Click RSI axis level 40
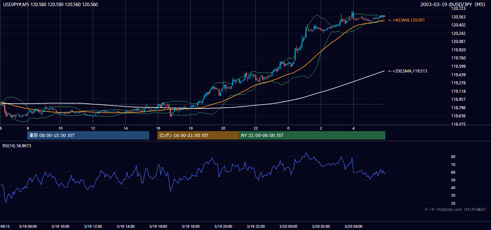 pyautogui.click(x=453, y=187)
